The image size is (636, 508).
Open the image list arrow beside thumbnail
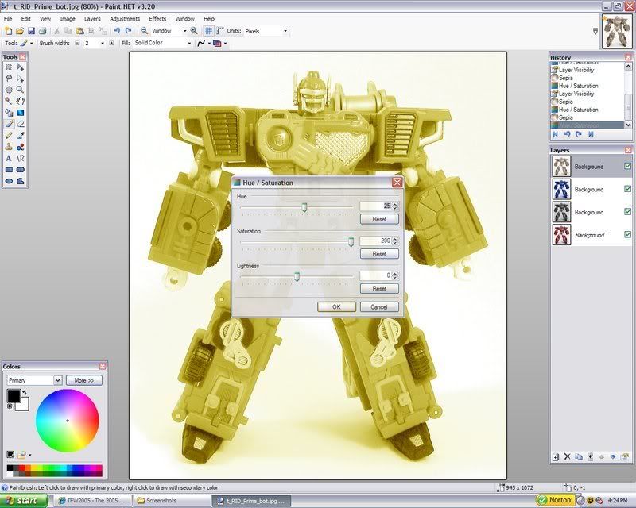[x=595, y=31]
